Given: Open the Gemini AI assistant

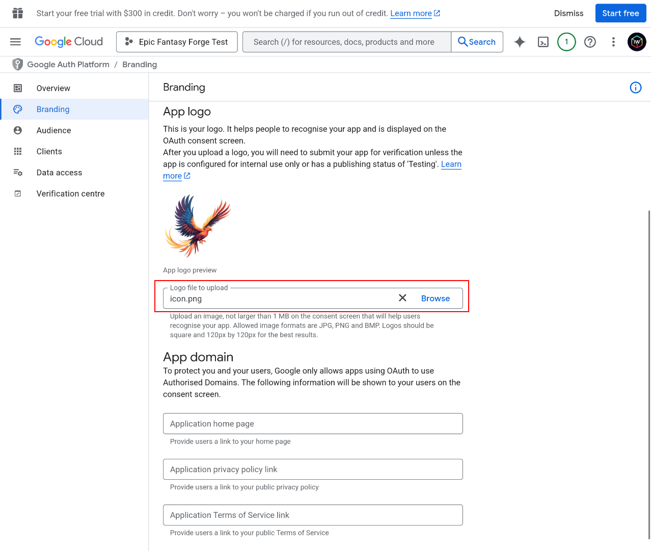Looking at the screenshot, I should (520, 42).
